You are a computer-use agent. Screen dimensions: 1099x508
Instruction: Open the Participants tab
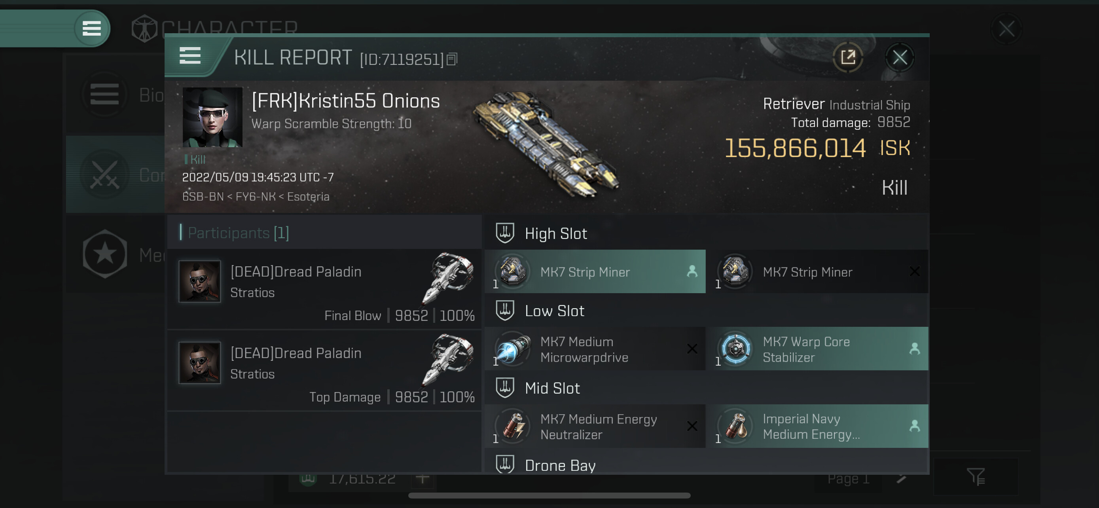pos(238,233)
